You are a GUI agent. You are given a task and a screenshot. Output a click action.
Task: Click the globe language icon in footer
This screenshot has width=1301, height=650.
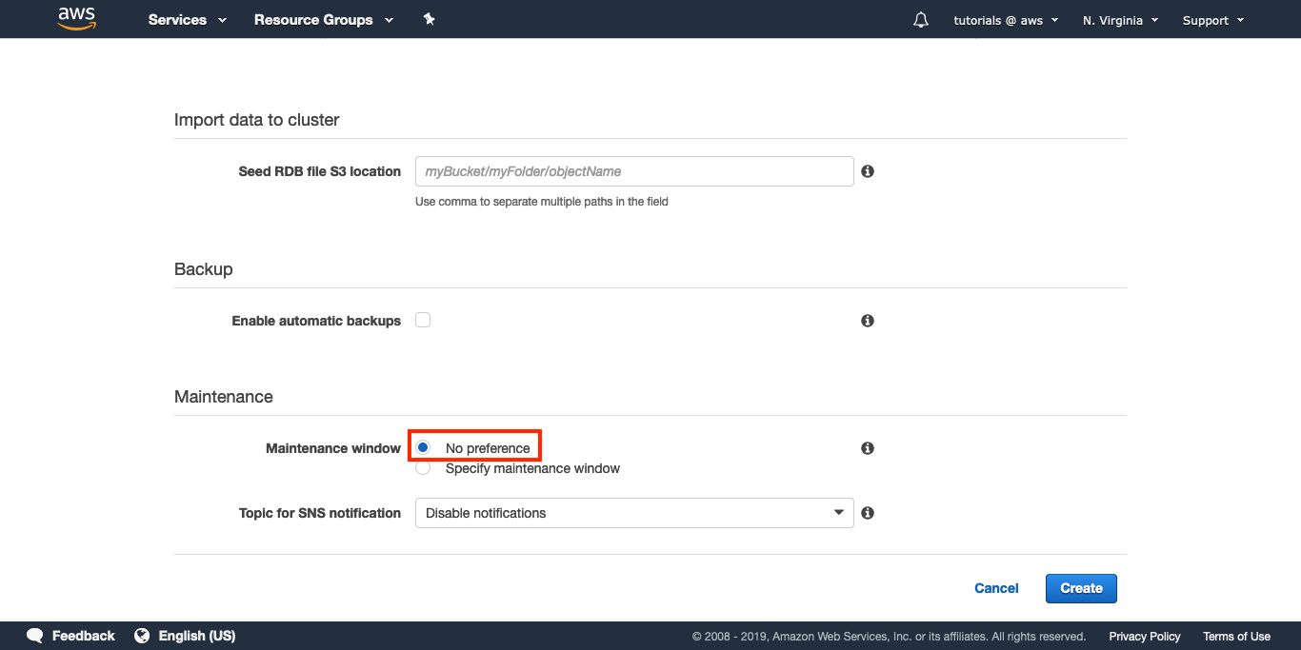142,636
